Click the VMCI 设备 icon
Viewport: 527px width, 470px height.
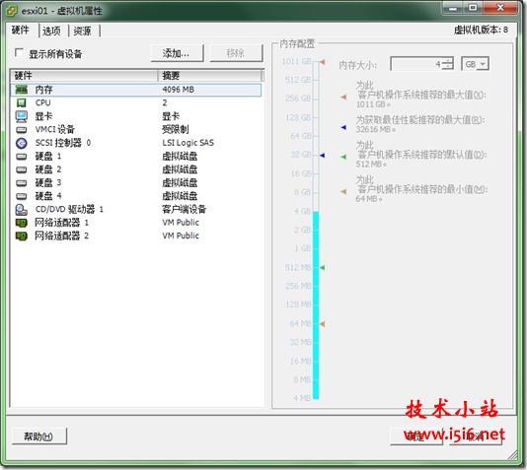[x=22, y=129]
